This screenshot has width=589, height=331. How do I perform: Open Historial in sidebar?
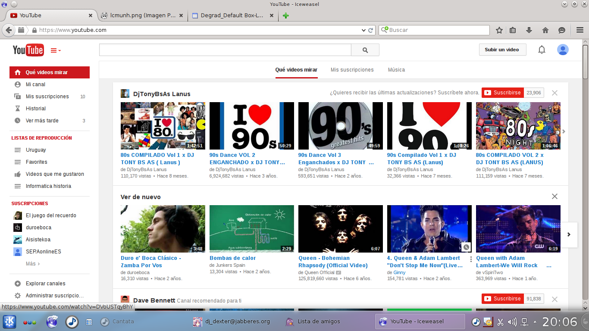(50, 109)
